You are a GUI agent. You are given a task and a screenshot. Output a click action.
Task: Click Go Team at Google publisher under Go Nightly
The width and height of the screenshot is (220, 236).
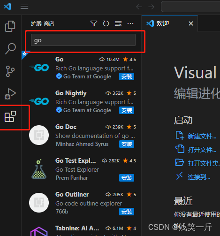87,110
